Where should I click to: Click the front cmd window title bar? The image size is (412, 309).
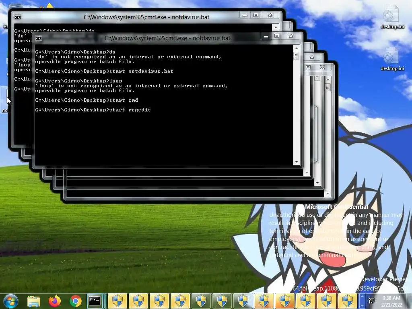pyautogui.click(x=167, y=38)
